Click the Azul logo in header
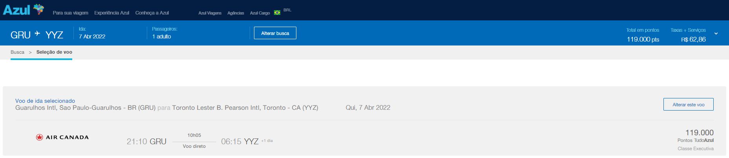 [23, 9]
